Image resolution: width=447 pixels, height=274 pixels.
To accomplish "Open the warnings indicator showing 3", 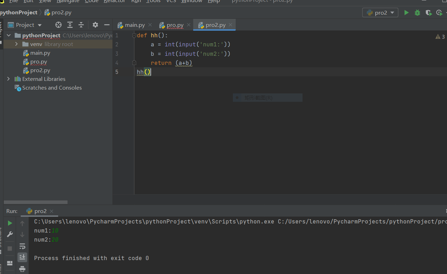I will [x=440, y=37].
